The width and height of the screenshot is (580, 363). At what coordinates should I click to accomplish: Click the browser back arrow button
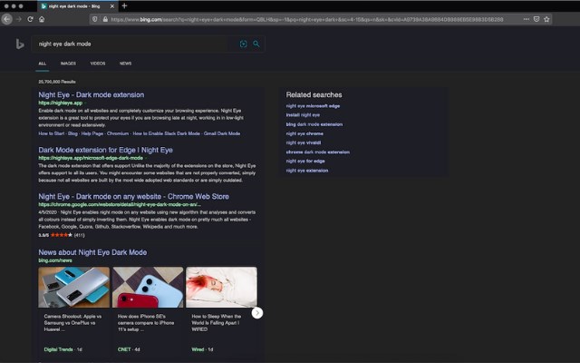click(x=6, y=19)
